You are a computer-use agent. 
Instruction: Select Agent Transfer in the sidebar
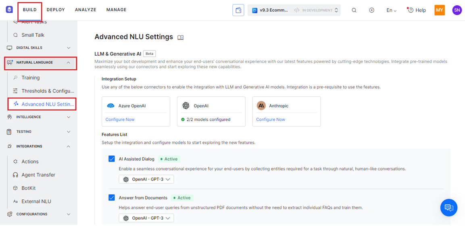(x=38, y=174)
